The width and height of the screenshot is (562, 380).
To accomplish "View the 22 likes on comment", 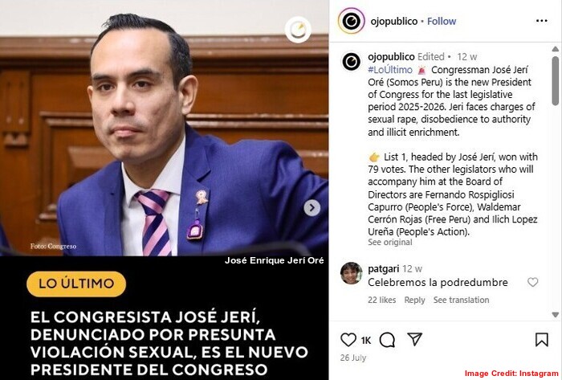I will click(x=381, y=300).
